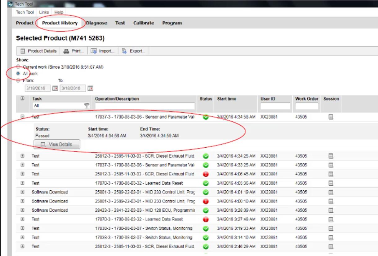
Task: Collapse the expanded 4:34:58 AM Test row
Action: [22, 117]
